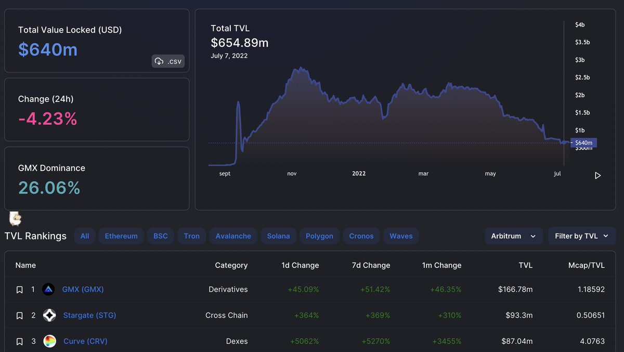
Task: Bookmark the Stargate row
Action: pos(19,315)
